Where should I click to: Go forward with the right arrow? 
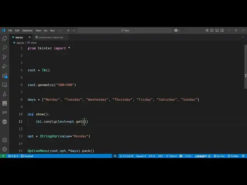[74, 30]
